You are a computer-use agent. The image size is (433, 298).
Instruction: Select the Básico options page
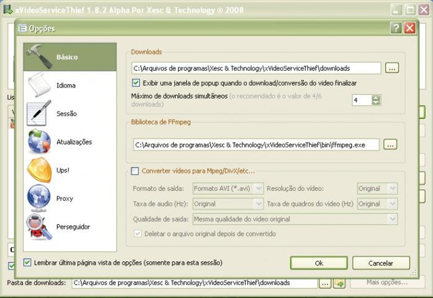(70, 57)
